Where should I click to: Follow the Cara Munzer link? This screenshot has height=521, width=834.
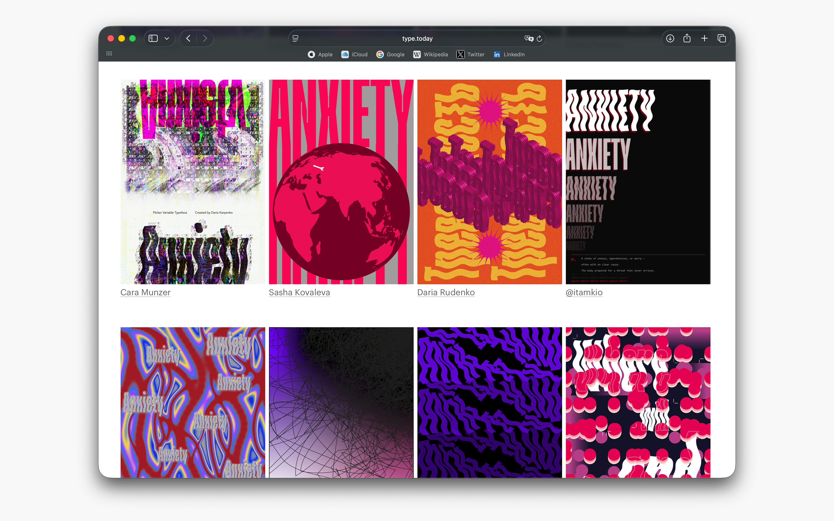tap(145, 292)
